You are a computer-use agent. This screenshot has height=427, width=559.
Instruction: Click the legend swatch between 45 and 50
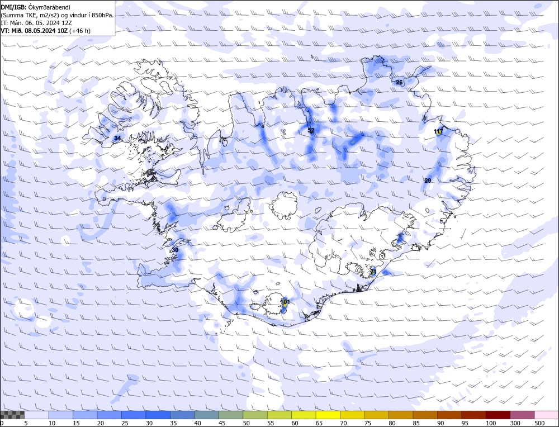pyautogui.click(x=231, y=415)
